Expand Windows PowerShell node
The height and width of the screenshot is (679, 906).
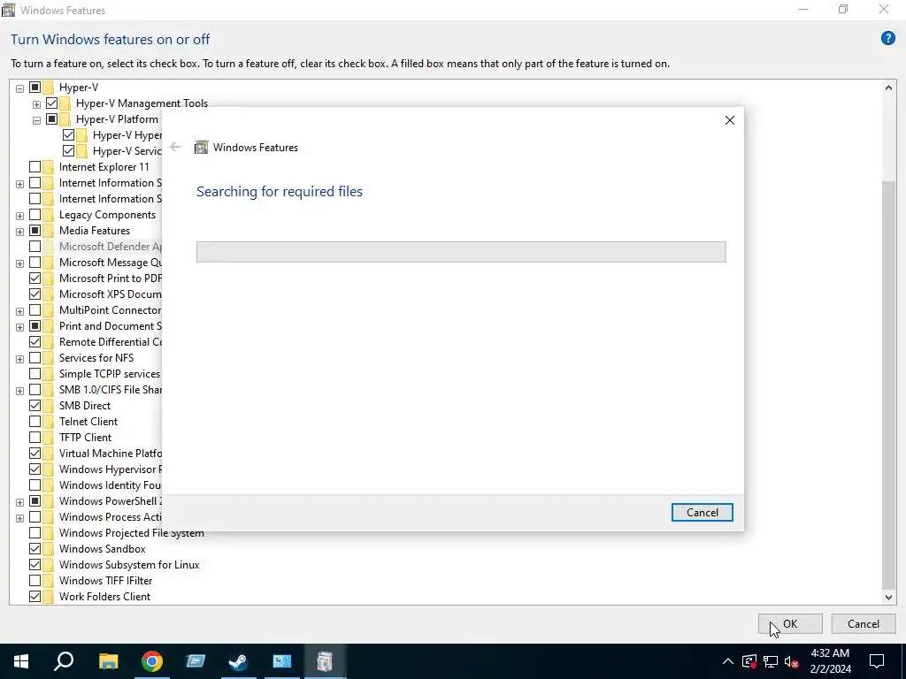[19, 502]
